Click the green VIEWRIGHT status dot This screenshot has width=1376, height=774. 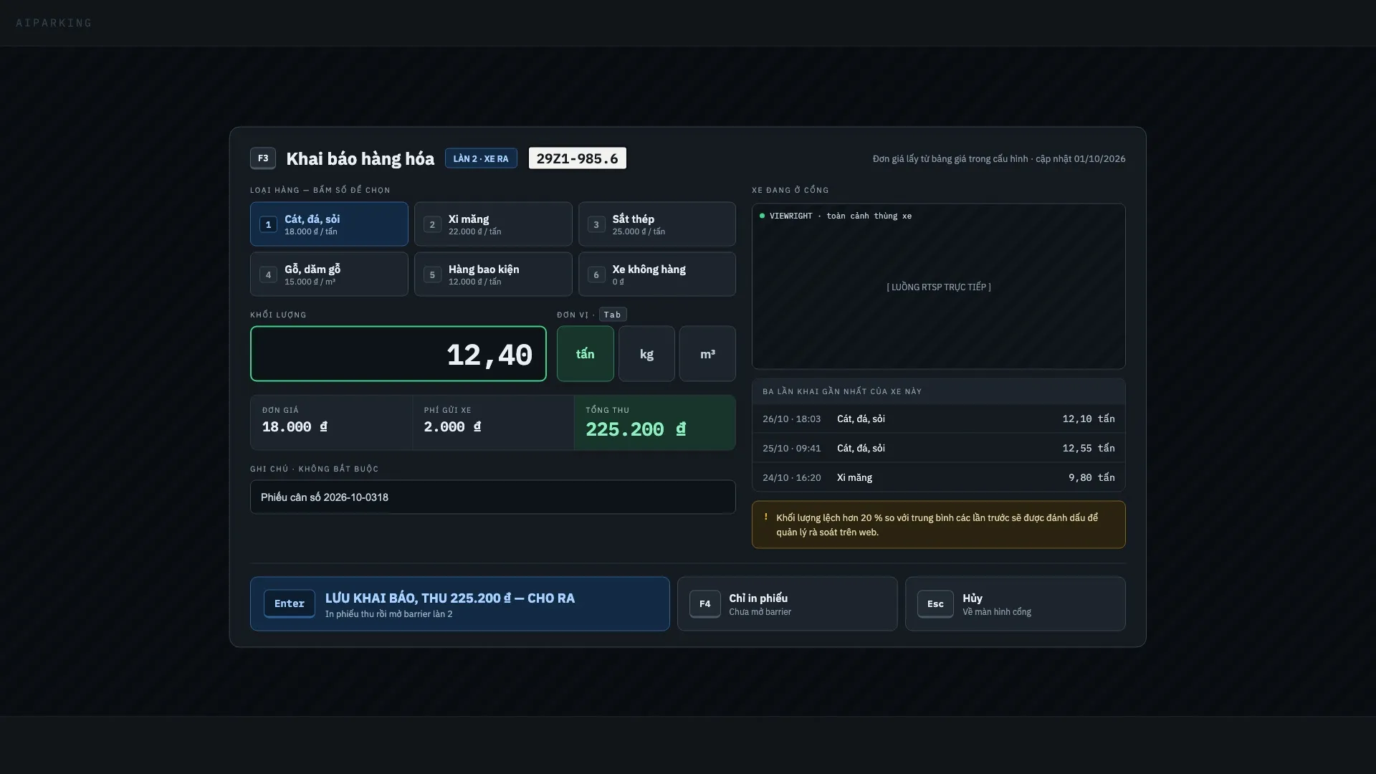[762, 216]
